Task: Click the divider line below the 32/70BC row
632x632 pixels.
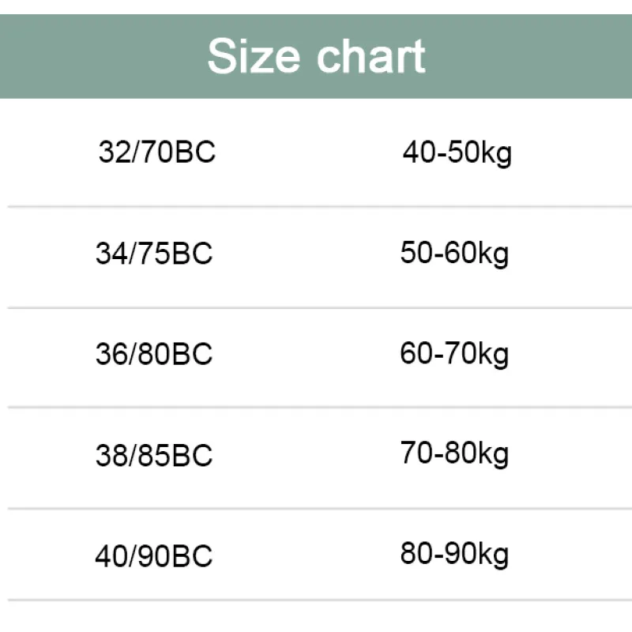Action: pyautogui.click(x=316, y=207)
